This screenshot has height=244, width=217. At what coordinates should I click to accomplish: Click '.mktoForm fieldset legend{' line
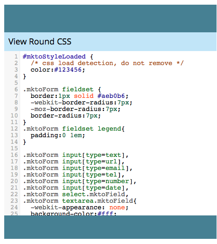click(74, 129)
